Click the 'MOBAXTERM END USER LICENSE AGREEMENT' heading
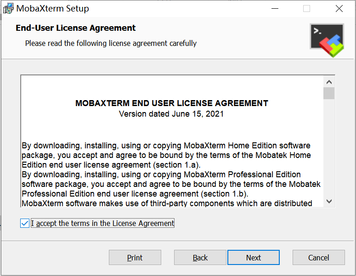 172,103
